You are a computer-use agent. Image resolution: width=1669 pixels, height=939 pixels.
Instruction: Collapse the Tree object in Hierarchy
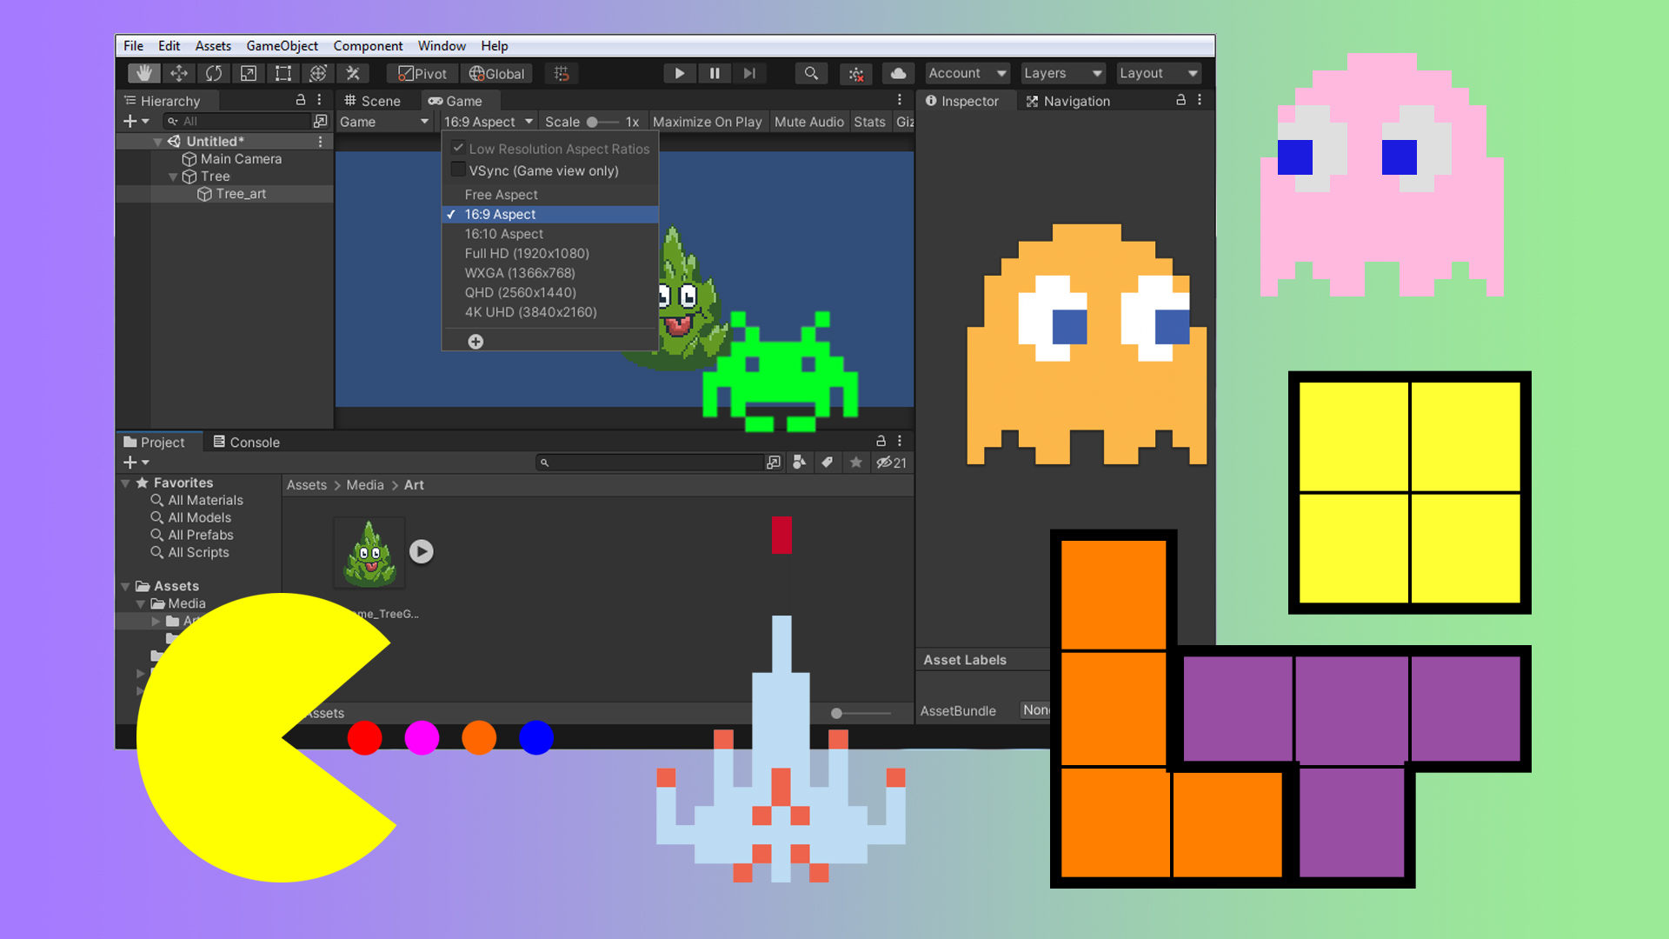[x=173, y=176]
